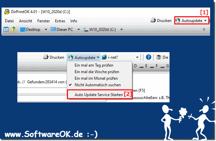Toggle Nicht Automatisch suchen option
216x141 pixels.
pyautogui.click(x=99, y=85)
